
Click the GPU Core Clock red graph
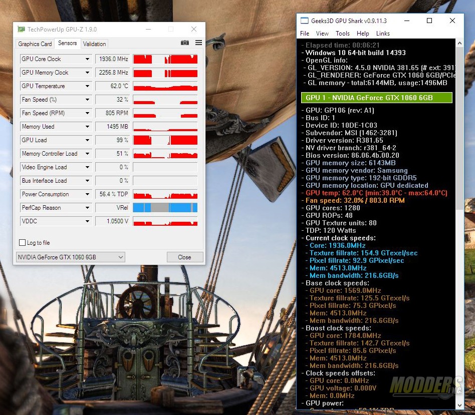coord(165,59)
